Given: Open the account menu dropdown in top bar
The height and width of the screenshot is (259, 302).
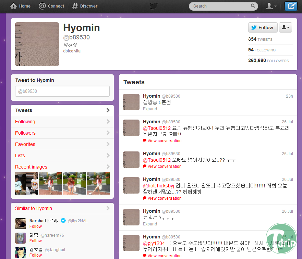Looking at the screenshot, I should pos(271,6).
